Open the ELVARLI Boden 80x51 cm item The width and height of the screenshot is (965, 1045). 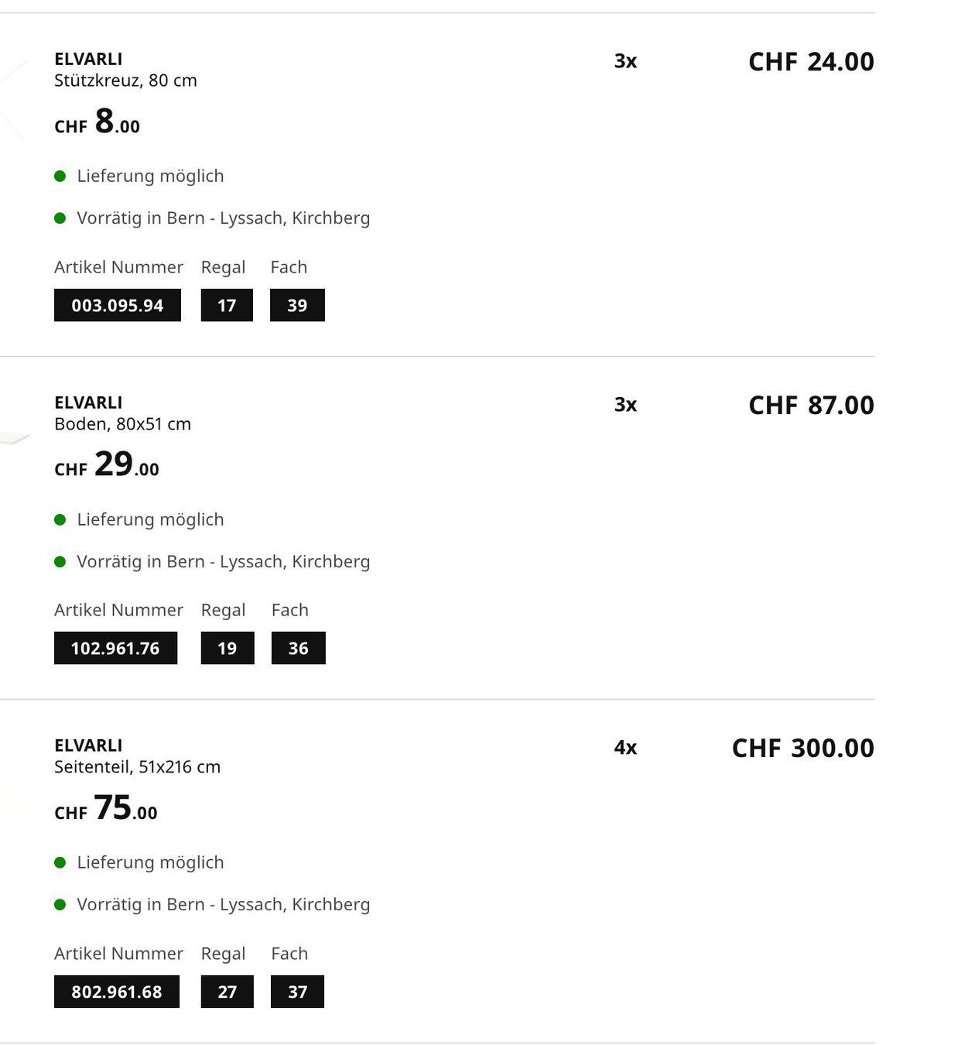[122, 413]
